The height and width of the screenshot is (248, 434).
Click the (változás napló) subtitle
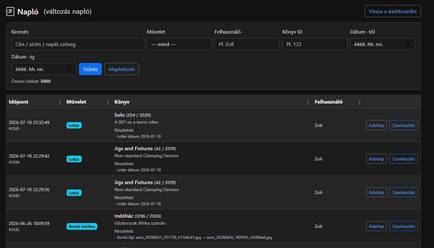tap(68, 12)
